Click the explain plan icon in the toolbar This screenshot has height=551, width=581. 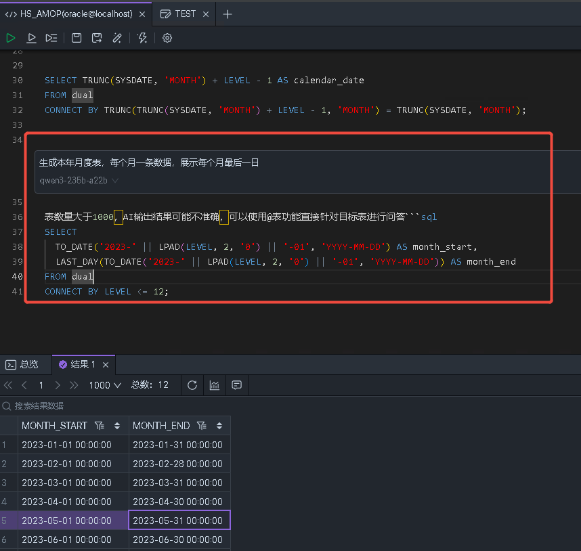point(51,38)
